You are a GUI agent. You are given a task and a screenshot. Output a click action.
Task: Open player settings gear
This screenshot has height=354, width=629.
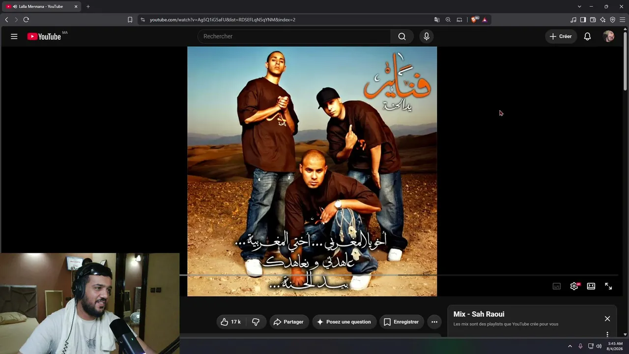(574, 286)
